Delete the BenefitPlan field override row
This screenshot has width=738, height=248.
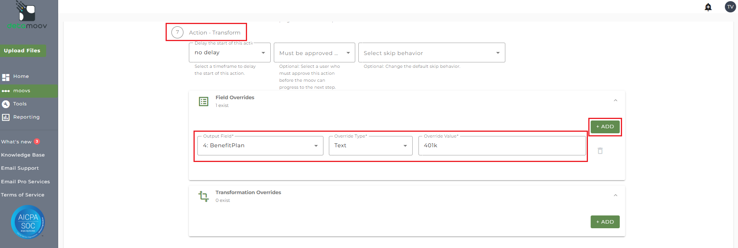(600, 151)
